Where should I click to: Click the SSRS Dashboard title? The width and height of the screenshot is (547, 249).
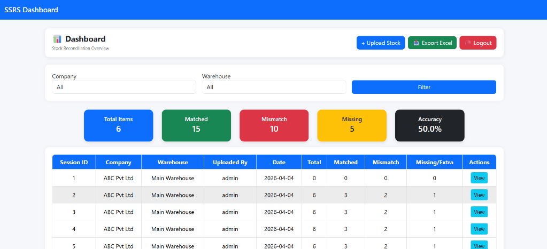tap(31, 10)
